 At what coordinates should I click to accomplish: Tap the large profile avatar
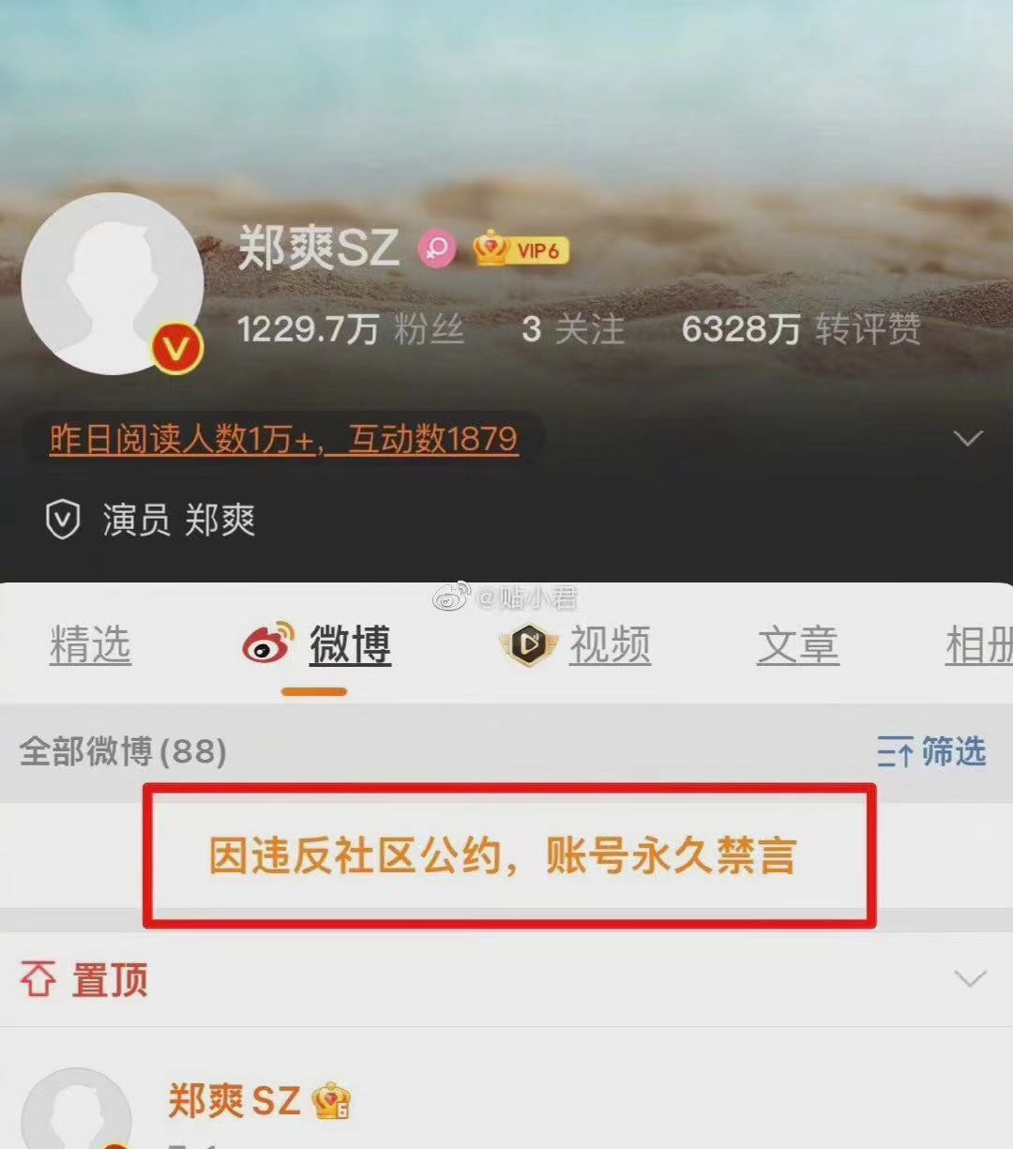[113, 283]
